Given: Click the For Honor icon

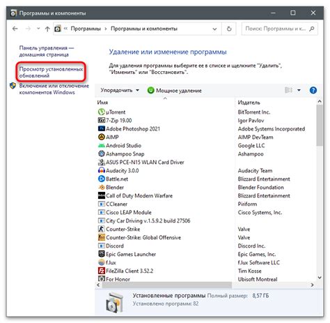Looking at the screenshot, I should tap(102, 279).
